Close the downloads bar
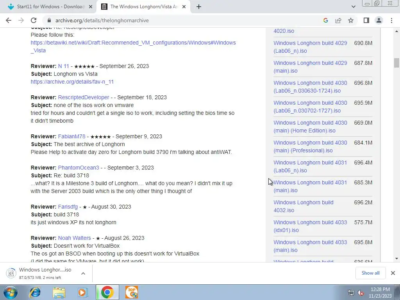The height and width of the screenshot is (300, 400). point(393,273)
